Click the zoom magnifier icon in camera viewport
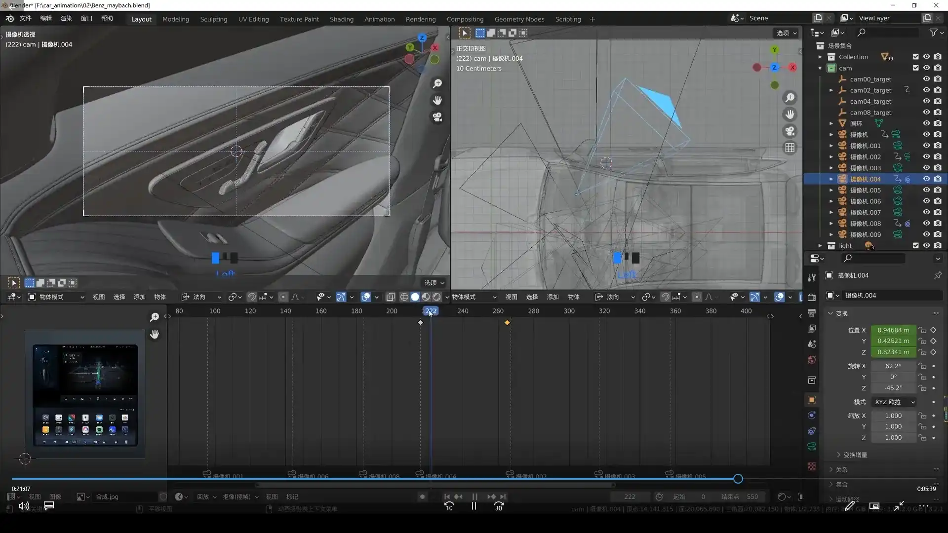Viewport: 948px width, 533px height. tap(437, 84)
